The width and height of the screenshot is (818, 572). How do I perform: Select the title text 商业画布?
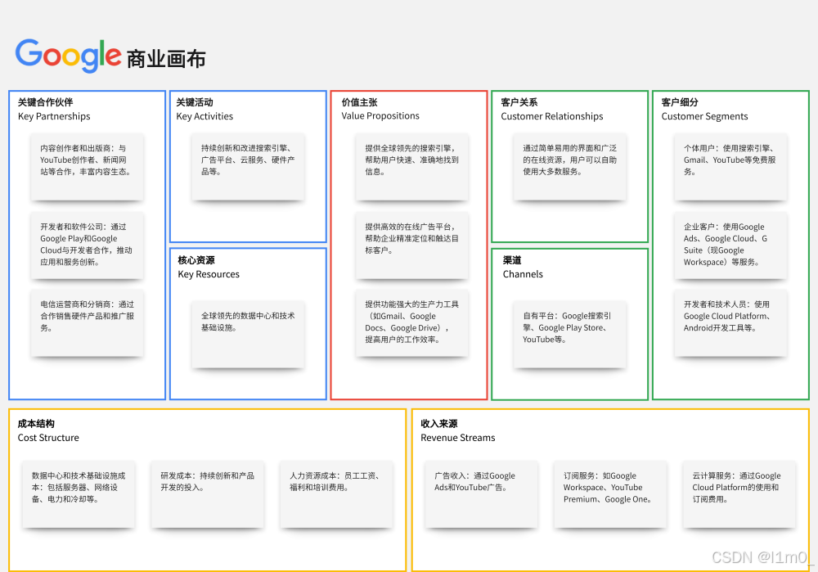tap(166, 58)
